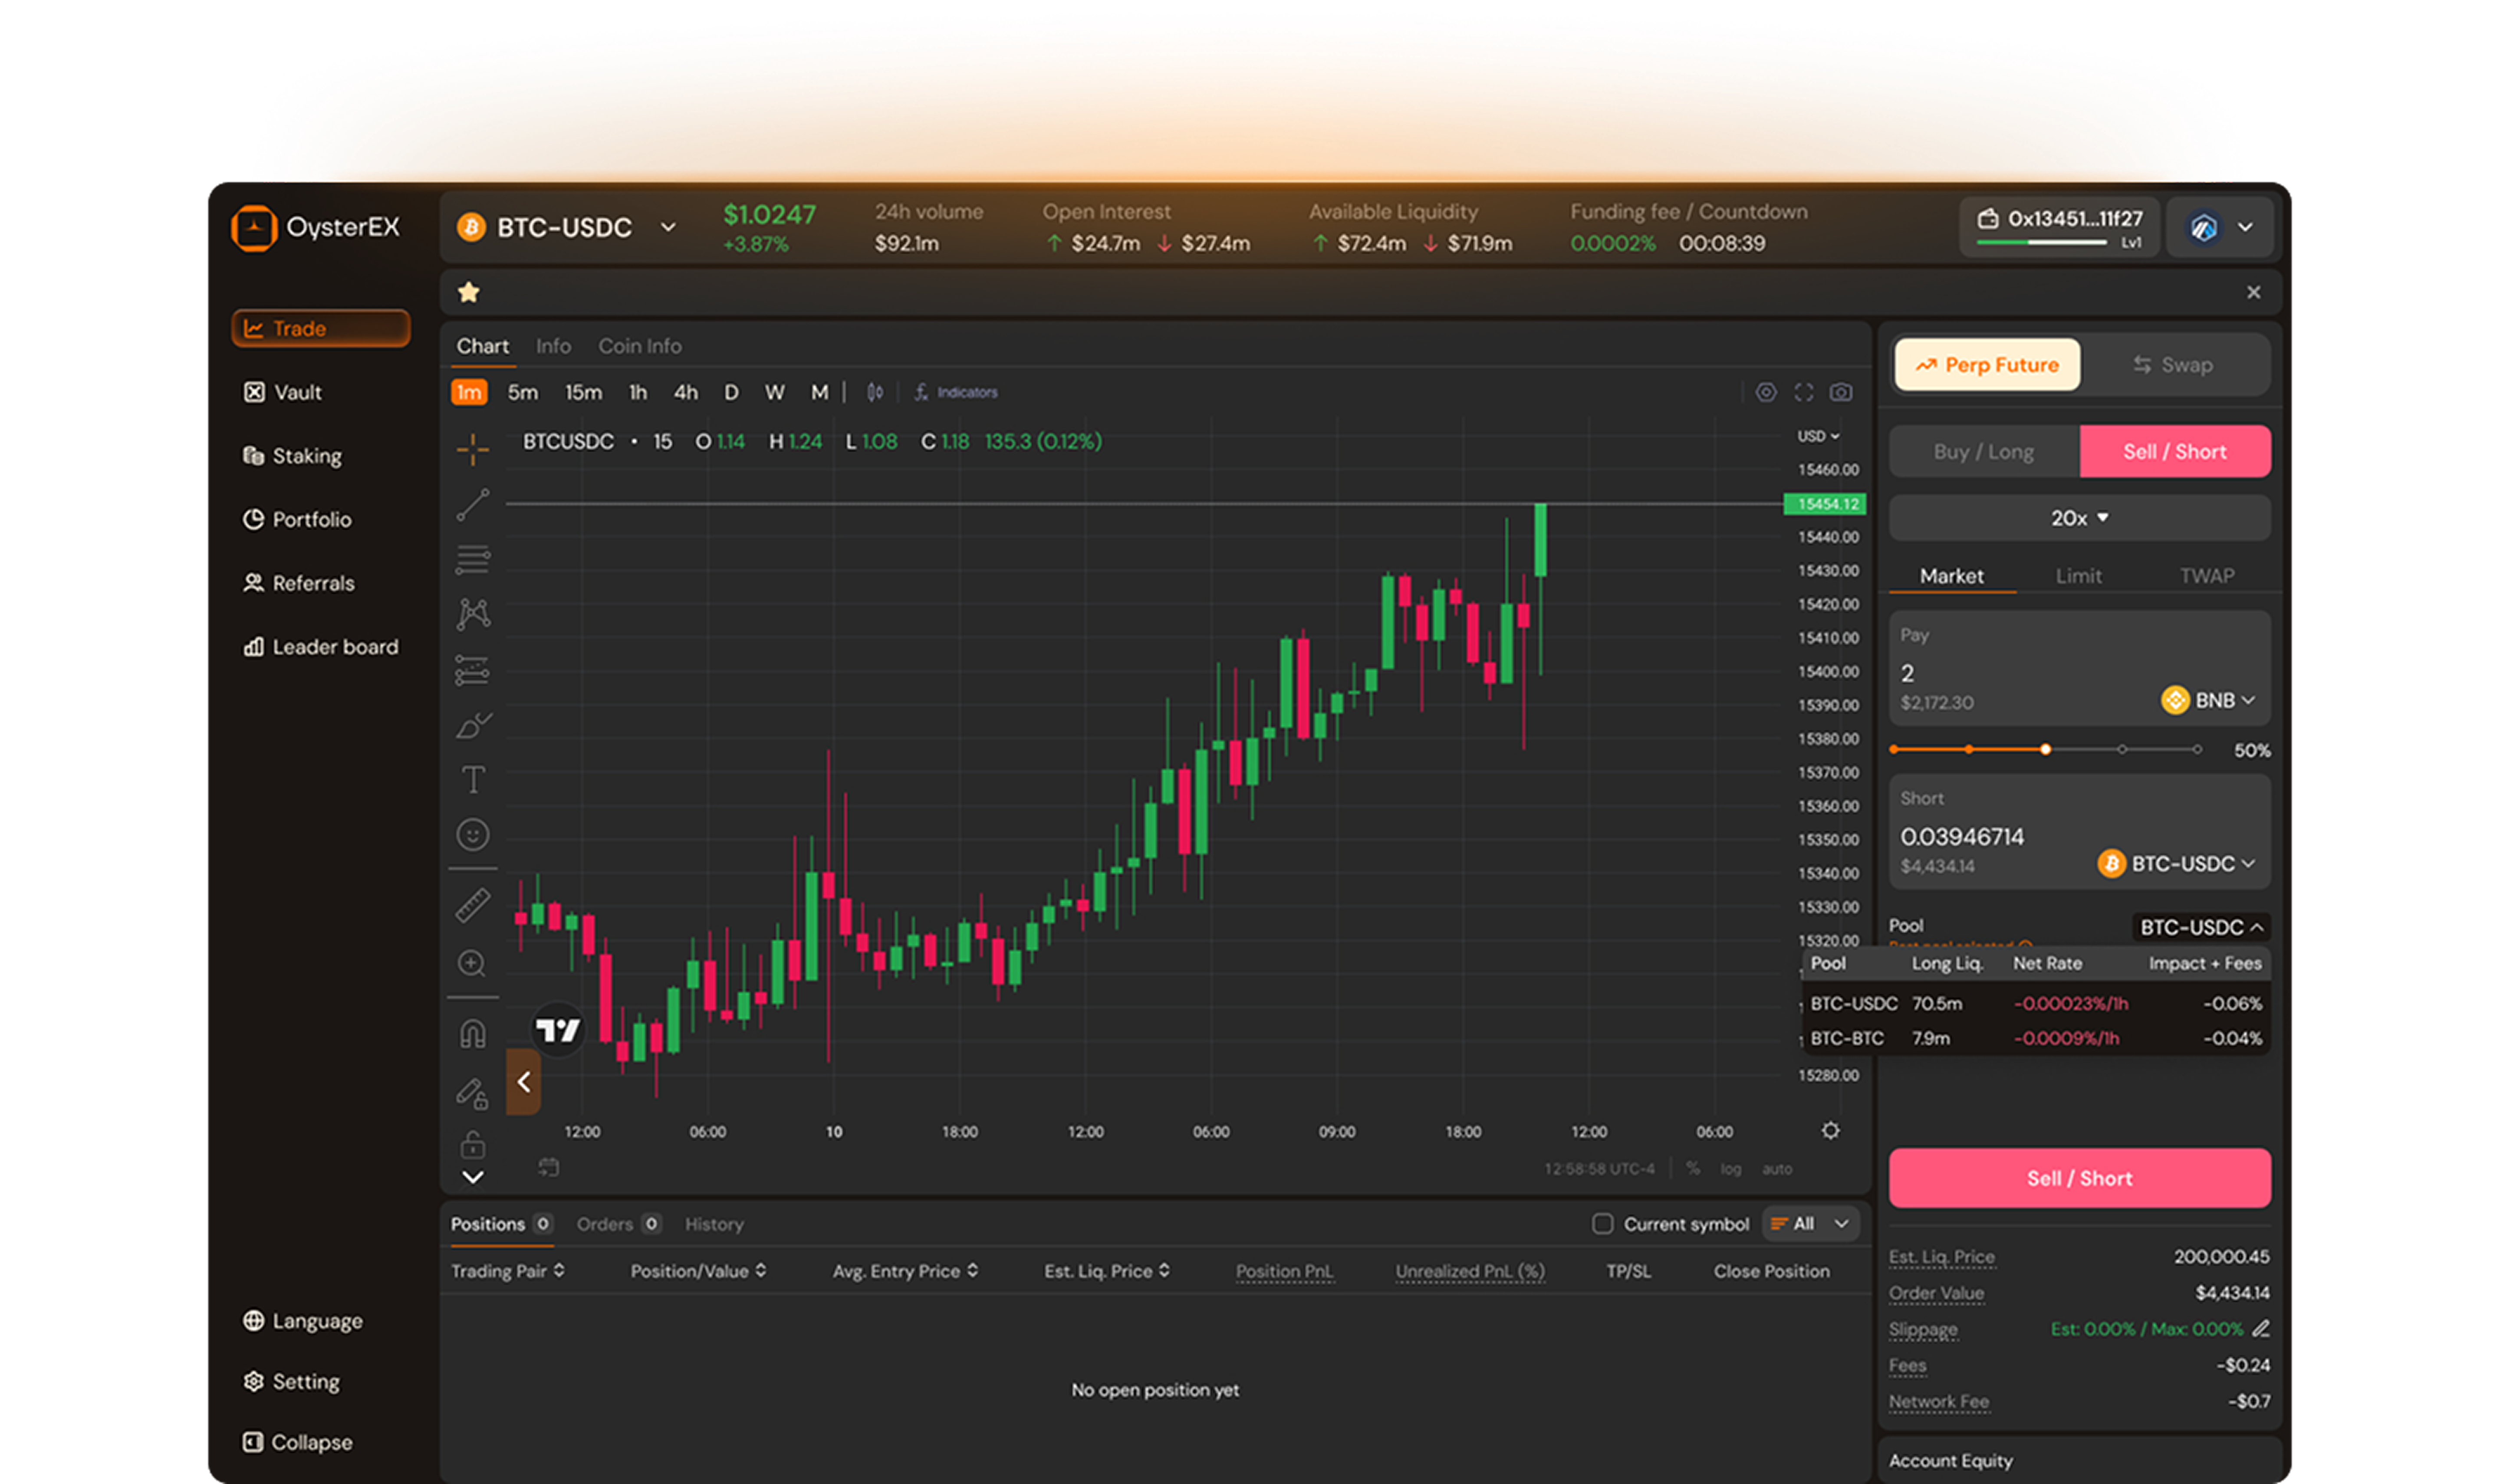Image resolution: width=2500 pixels, height=1484 pixels.
Task: Enter fullscreen chart mode
Action: (x=1803, y=392)
